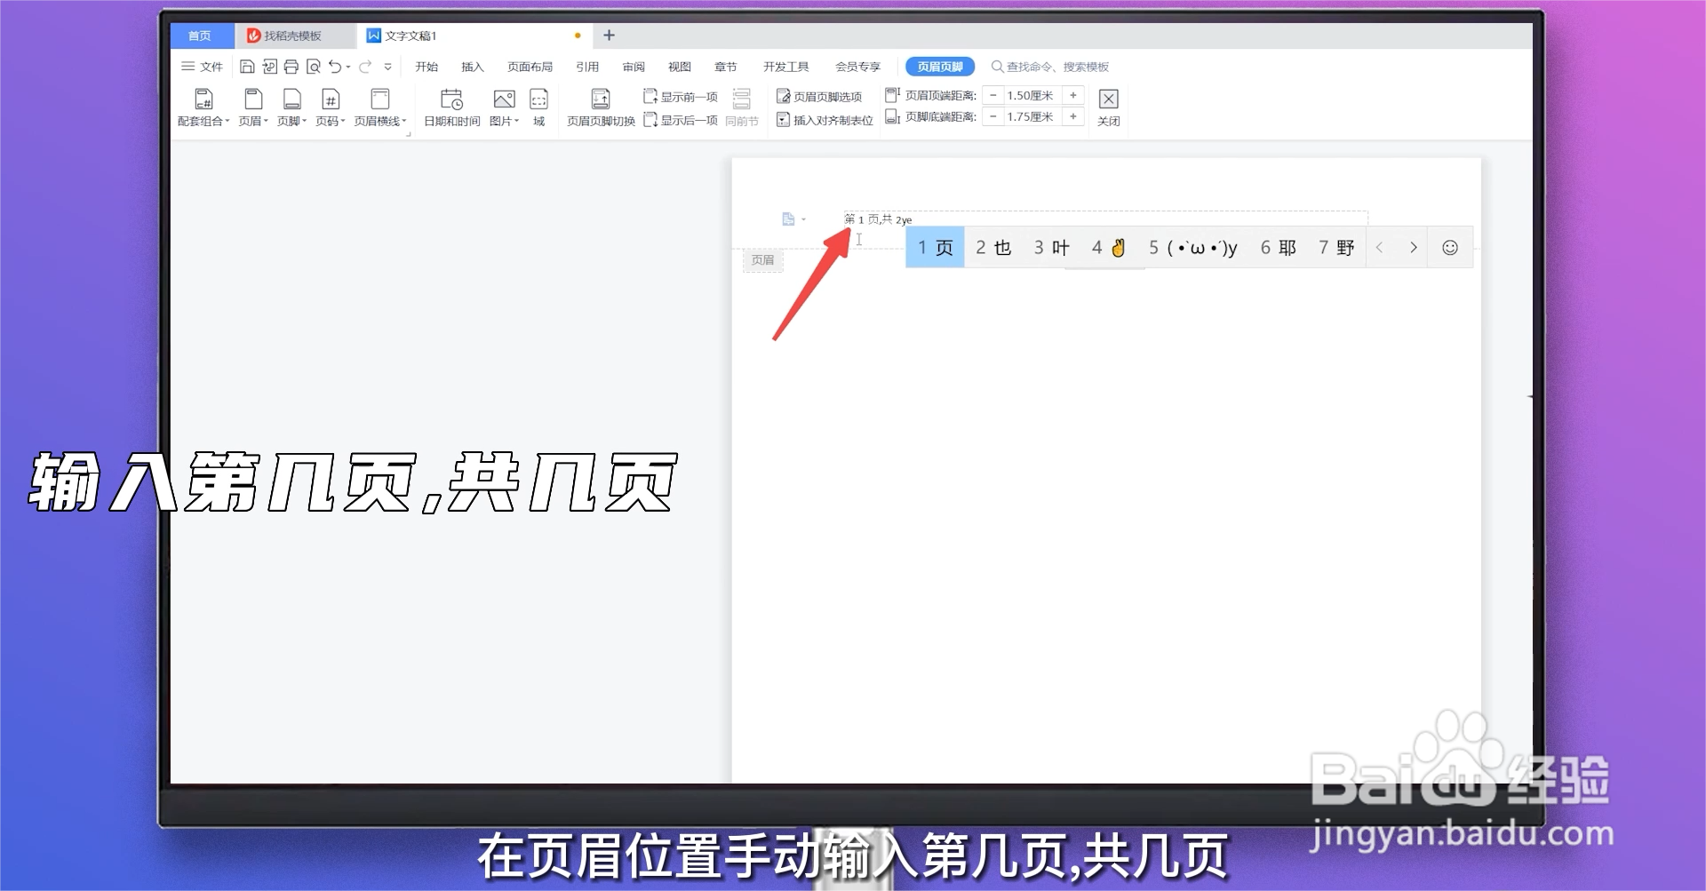Open 页眉页脚选项 header footer options
Image resolution: width=1706 pixels, height=891 pixels.
[819, 97]
